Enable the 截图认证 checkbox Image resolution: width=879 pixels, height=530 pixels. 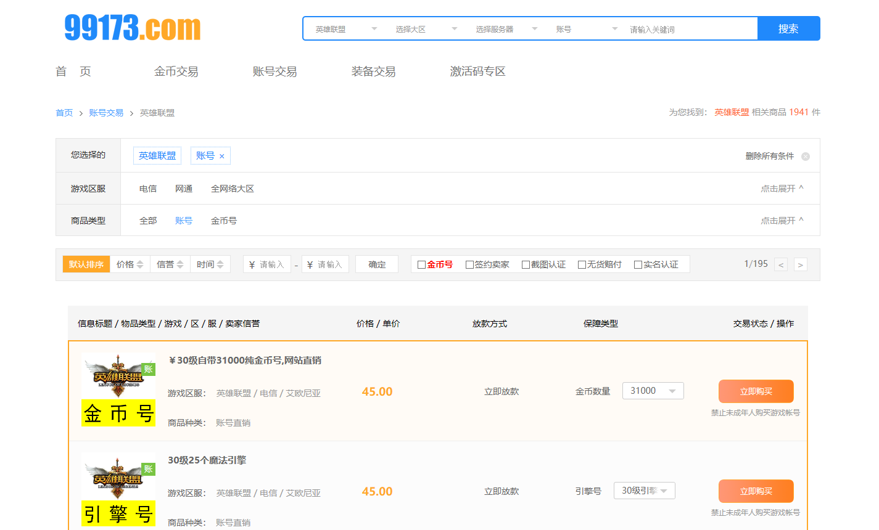point(526,265)
